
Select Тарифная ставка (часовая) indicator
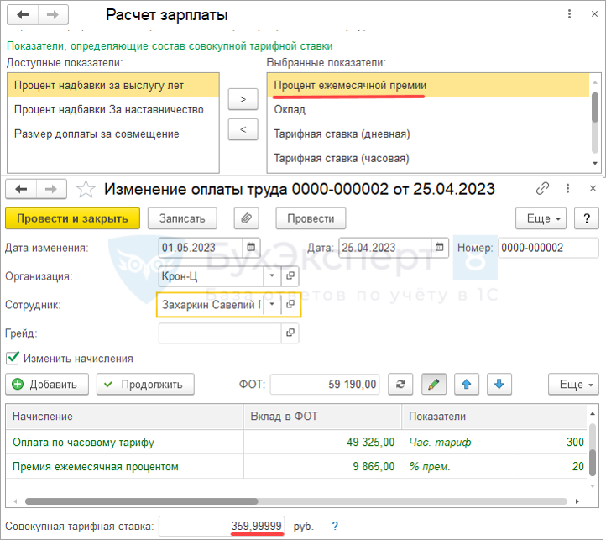tap(428, 158)
